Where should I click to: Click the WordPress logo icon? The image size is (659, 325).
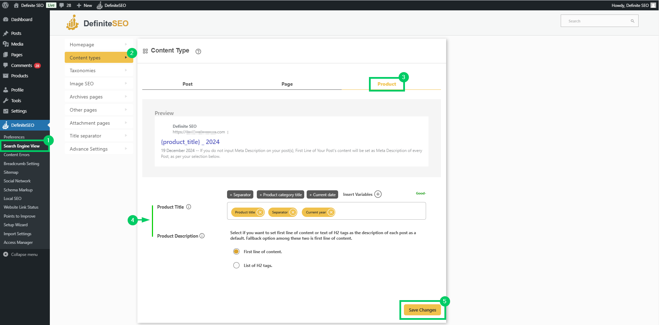(x=5, y=5)
